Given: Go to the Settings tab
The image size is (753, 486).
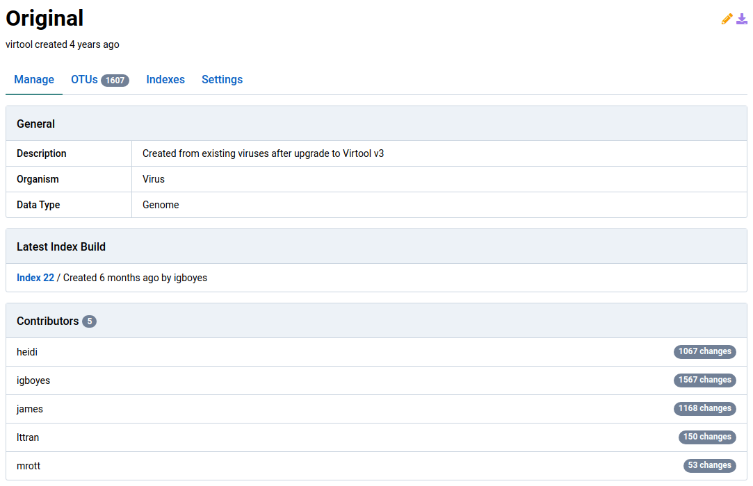Looking at the screenshot, I should (222, 80).
